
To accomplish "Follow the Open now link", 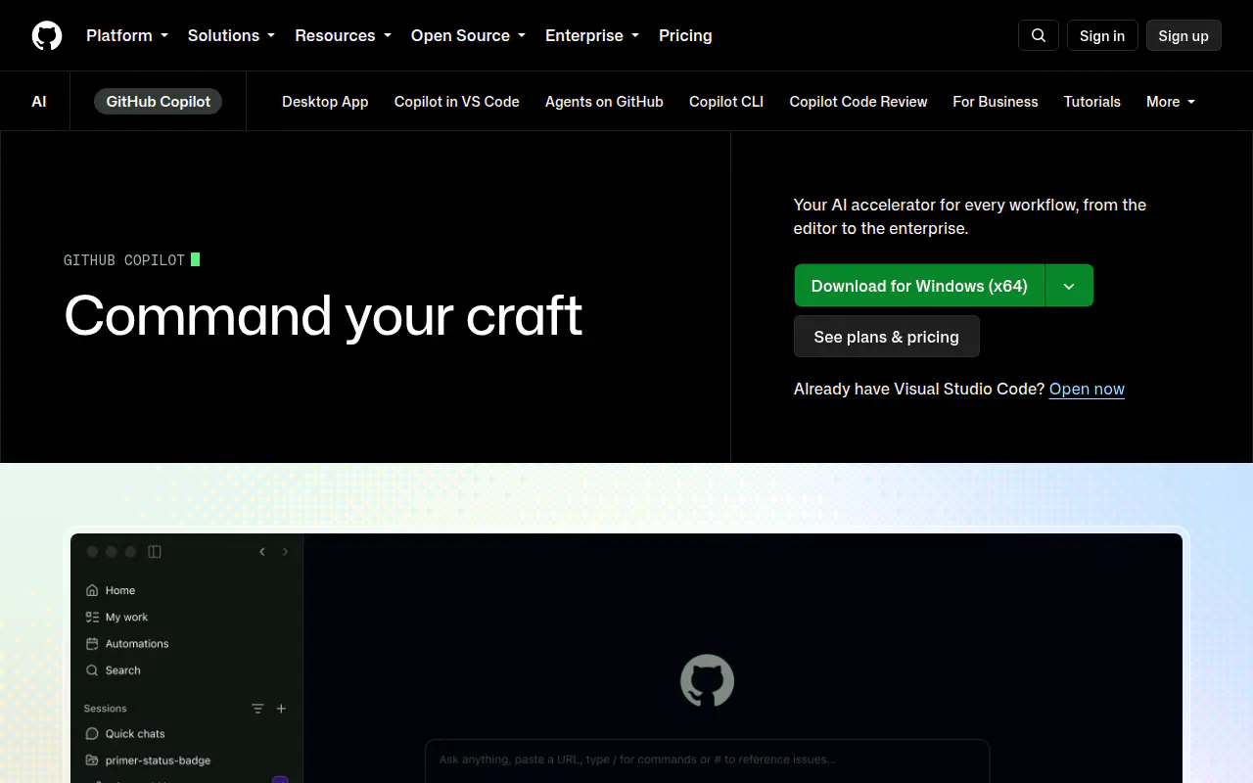I will point(1087,389).
